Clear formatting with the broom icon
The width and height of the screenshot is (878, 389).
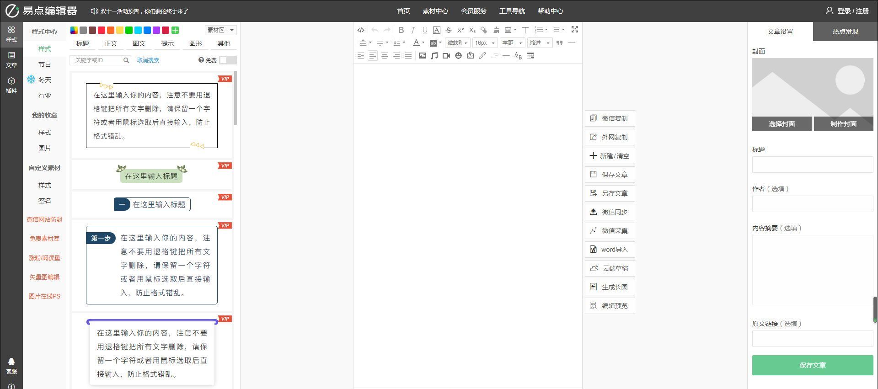[496, 30]
